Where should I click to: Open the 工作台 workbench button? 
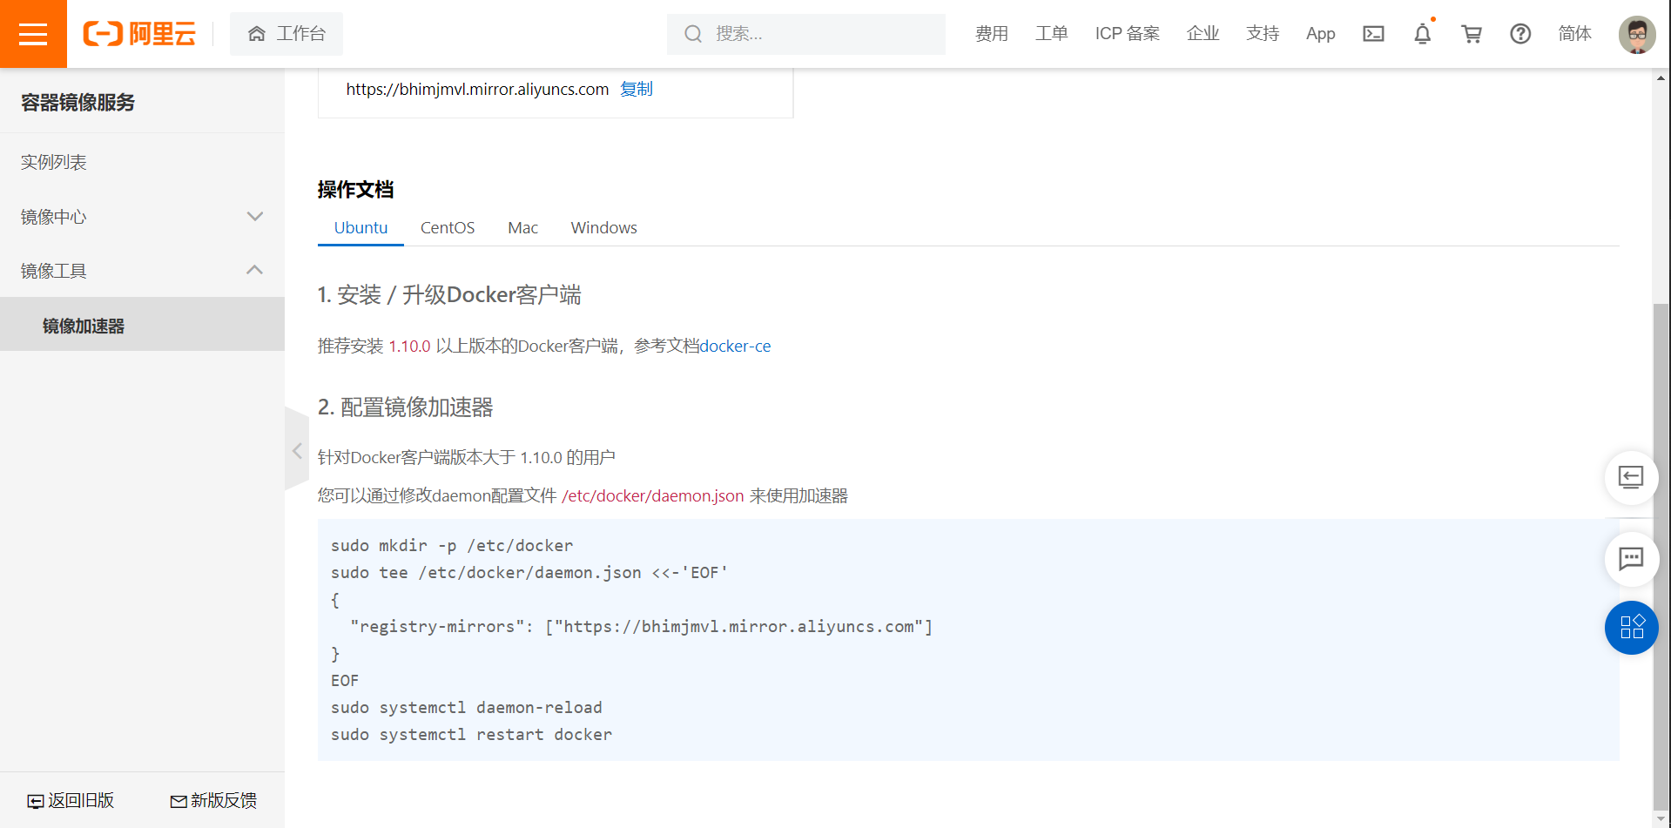pyautogui.click(x=286, y=34)
